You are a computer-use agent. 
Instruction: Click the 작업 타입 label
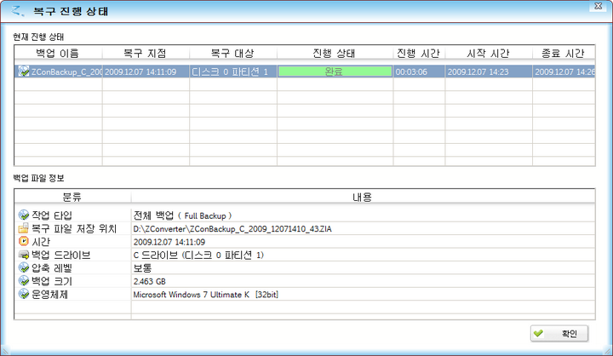point(52,215)
